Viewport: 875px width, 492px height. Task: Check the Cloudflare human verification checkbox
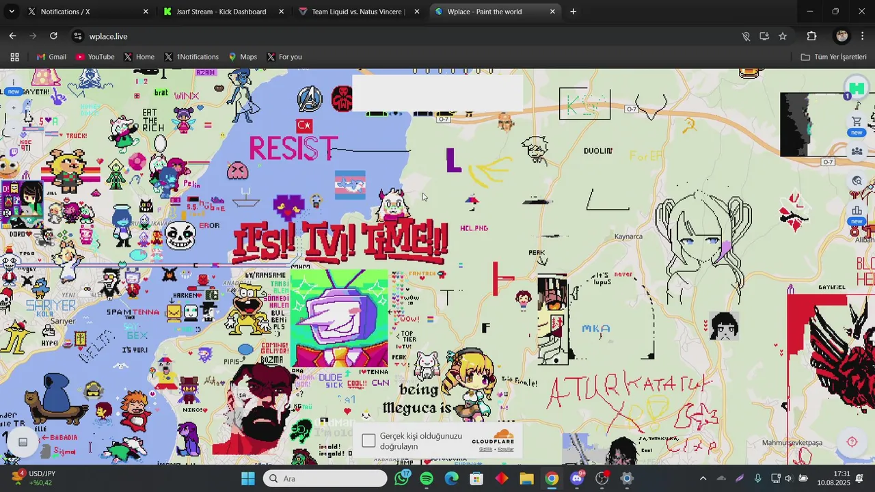[369, 441]
